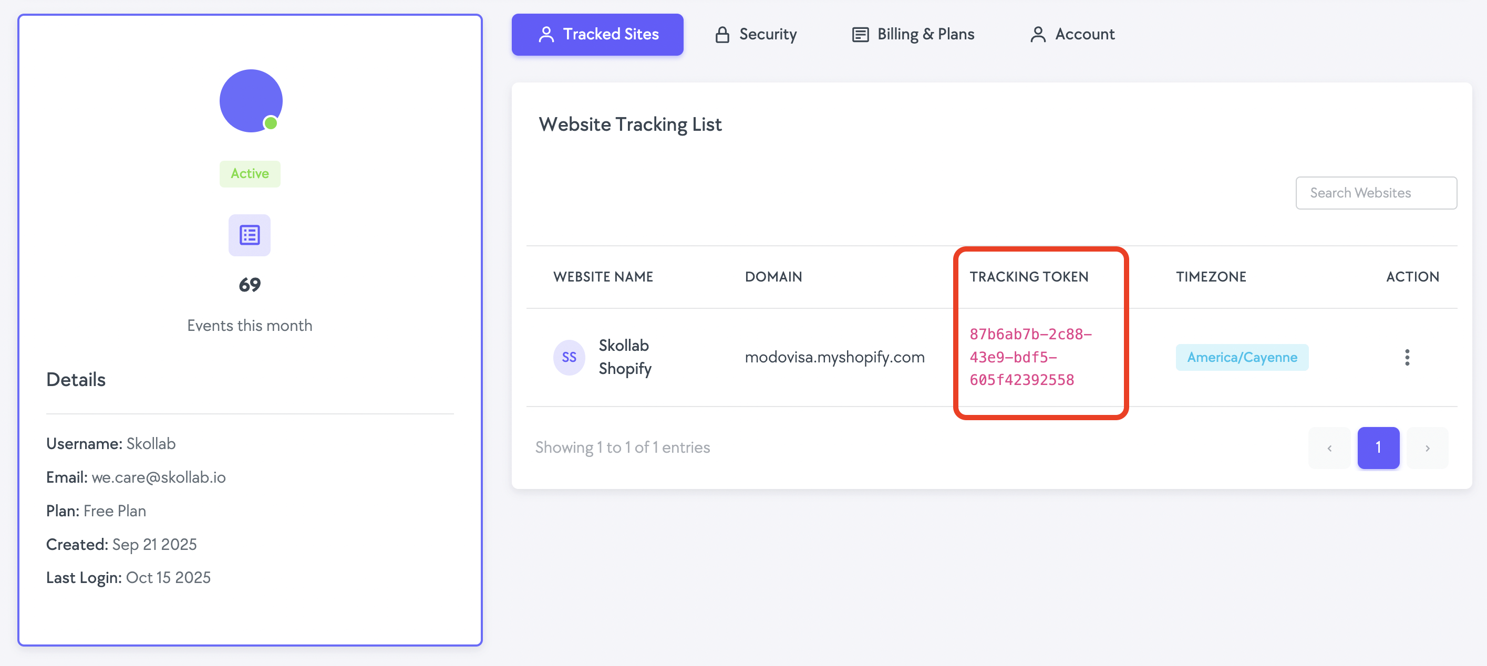This screenshot has height=666, width=1487.
Task: Click the tracking token 87b6ab7b-2c88-43e9
Action: click(x=1031, y=357)
